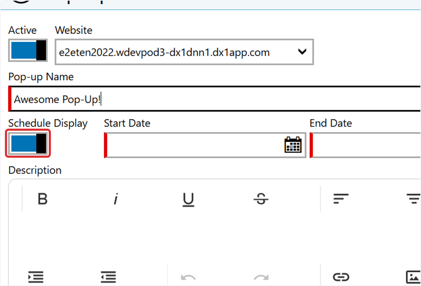This screenshot has height=286, width=421.
Task: Undo the last Description edit
Action: coord(188,277)
